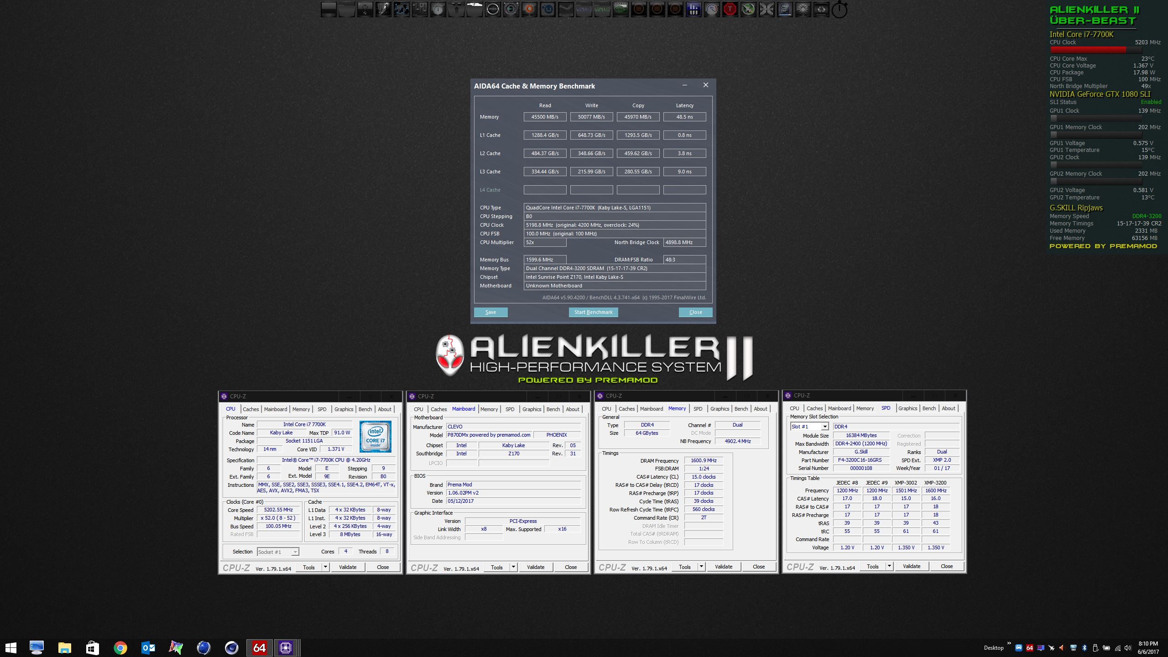Click the AIDA64 taskbar button

tap(259, 647)
